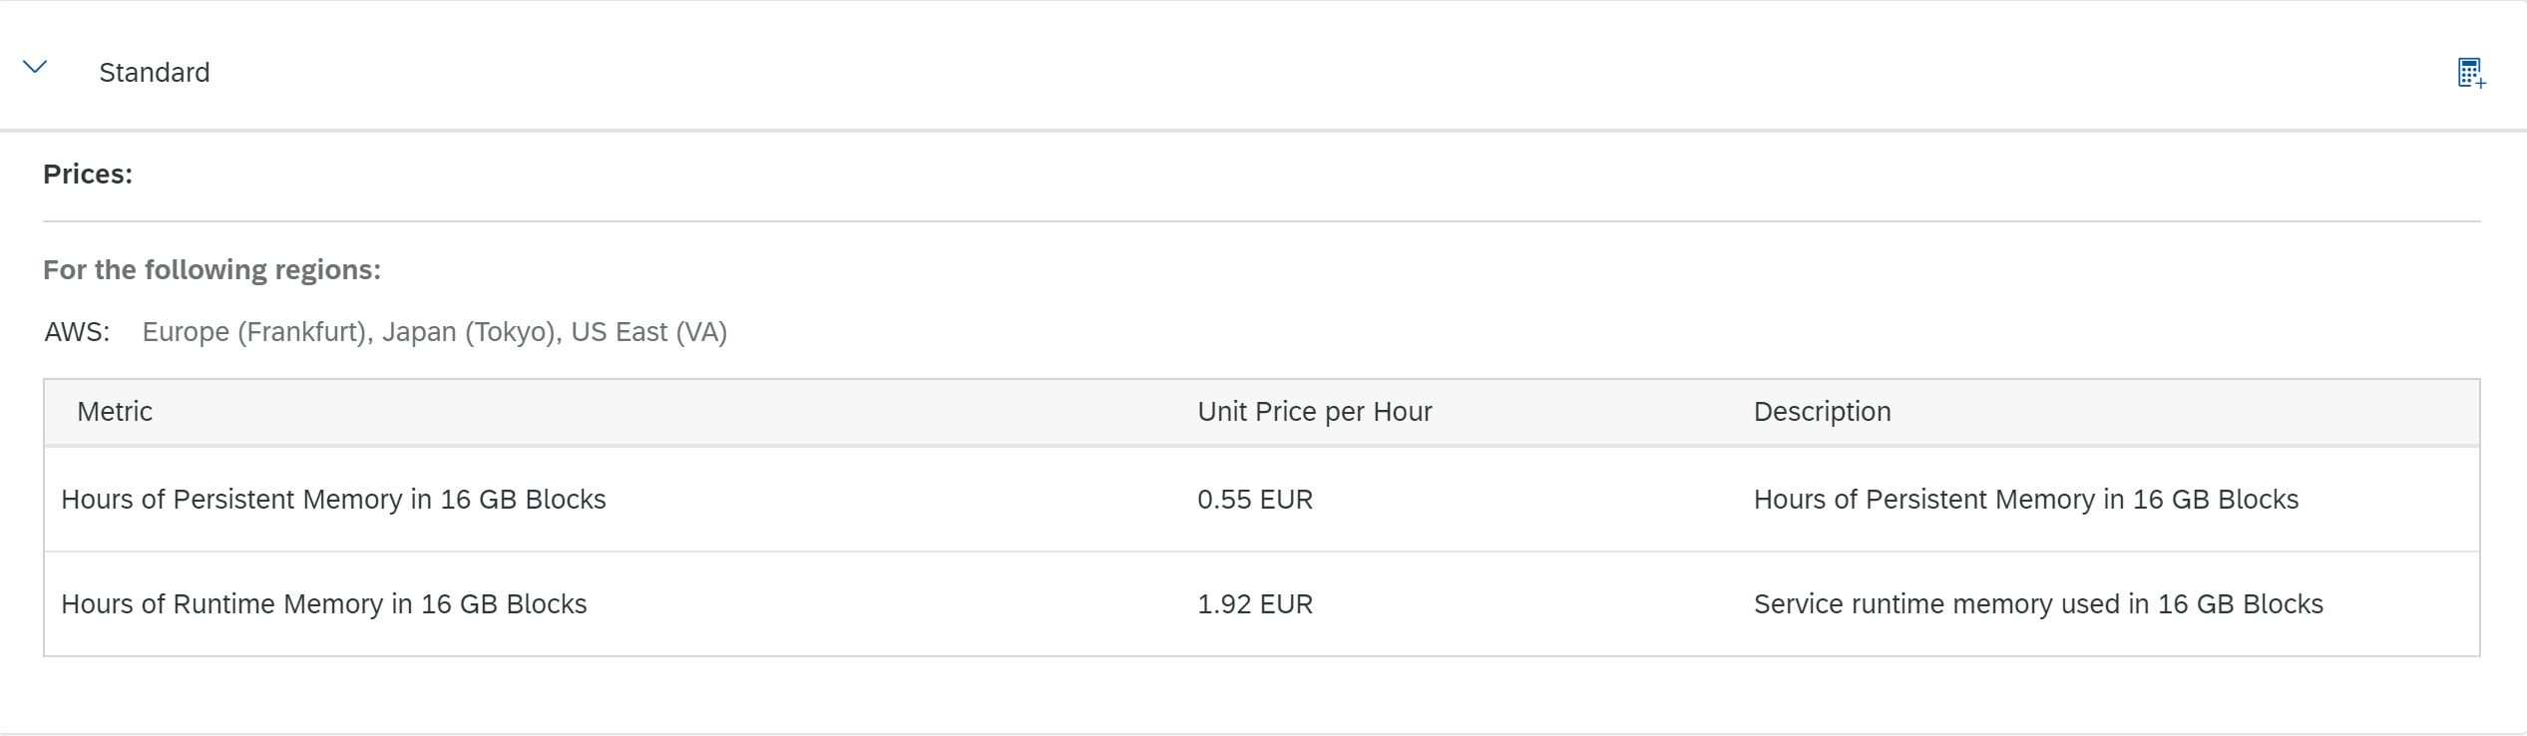This screenshot has width=2527, height=736.
Task: Click the Unit Price per Hour header
Action: pos(1314,412)
